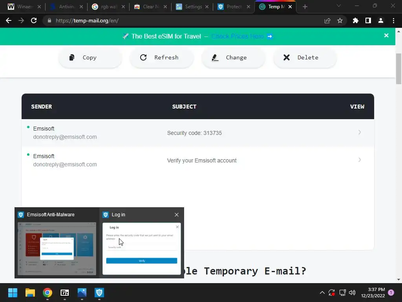Open the network tray icon
The width and height of the screenshot is (402, 302).
tap(342, 293)
